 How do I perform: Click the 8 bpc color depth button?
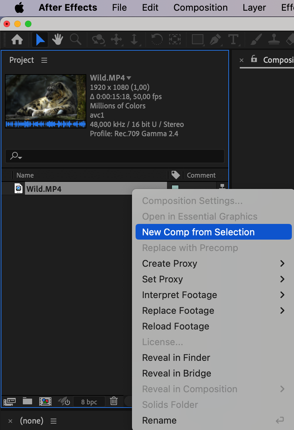pos(89,402)
